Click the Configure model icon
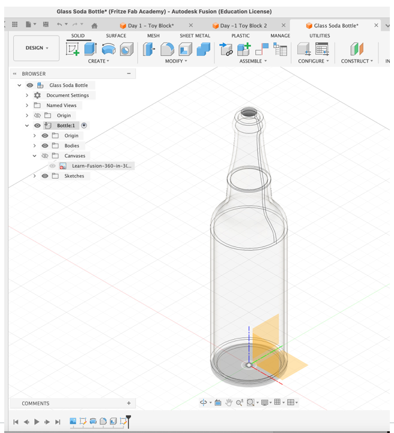 point(304,49)
